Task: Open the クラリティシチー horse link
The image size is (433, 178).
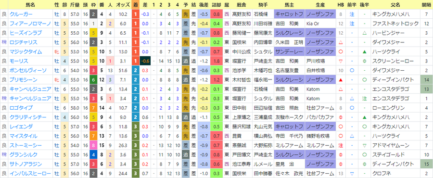Action: point(28,117)
